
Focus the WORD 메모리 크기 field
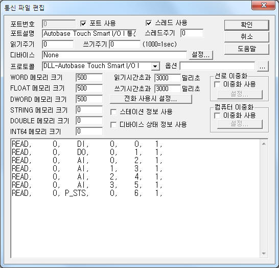click(89, 78)
